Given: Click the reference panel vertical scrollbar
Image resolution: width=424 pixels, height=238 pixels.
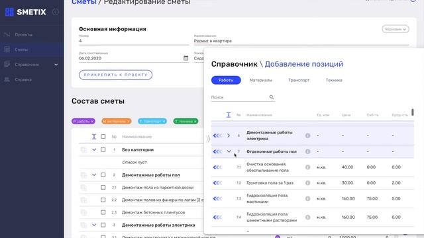Looking at the screenshot, I should coord(412,112).
